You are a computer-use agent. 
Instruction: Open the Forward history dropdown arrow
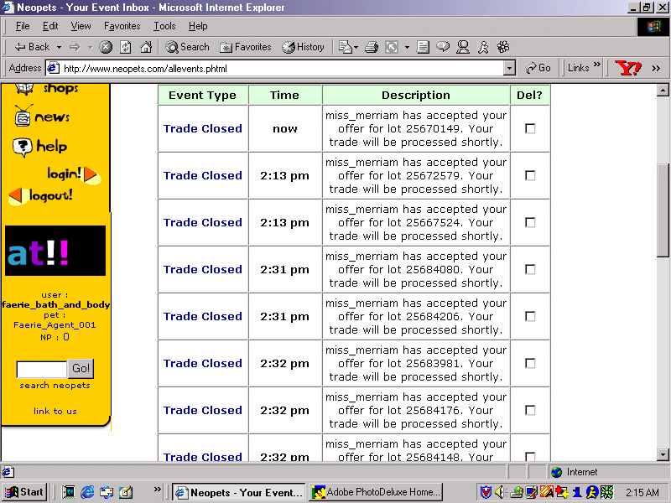pyautogui.click(x=90, y=47)
